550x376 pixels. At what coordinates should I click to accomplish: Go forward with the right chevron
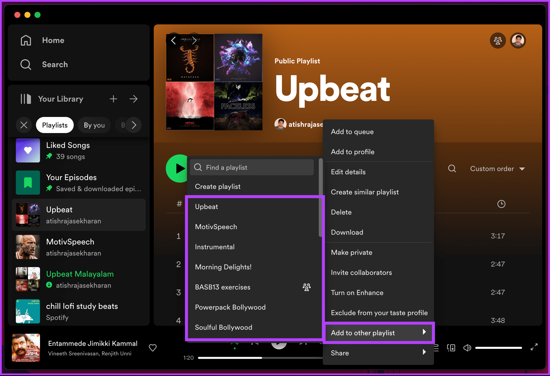194,40
